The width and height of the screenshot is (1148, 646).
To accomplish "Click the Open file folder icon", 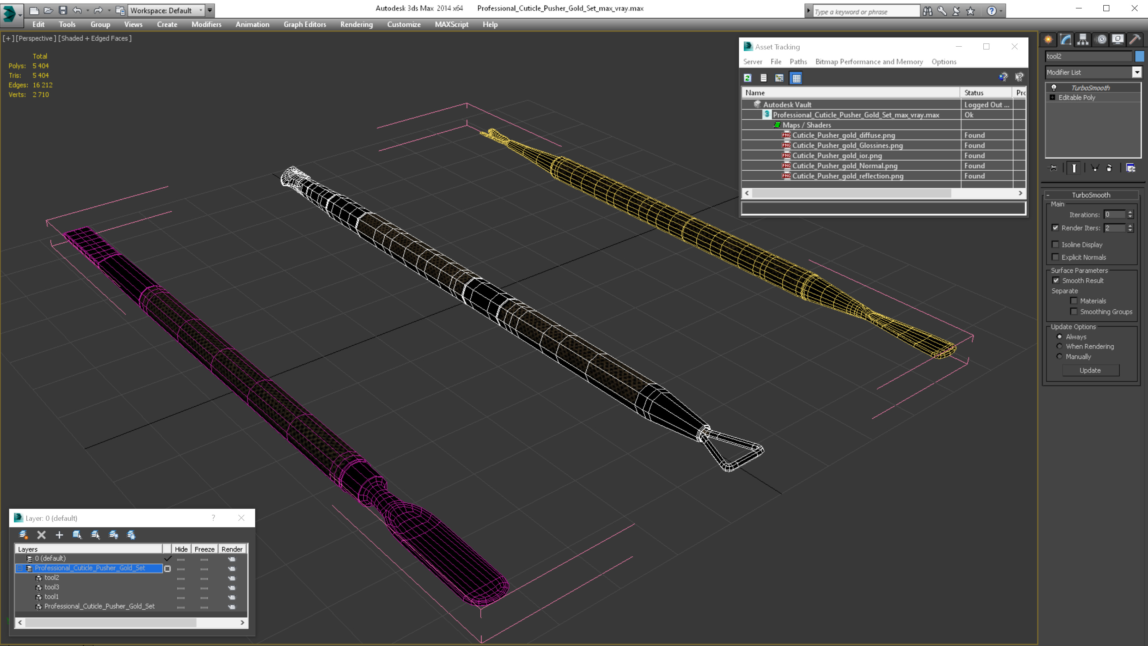I will [x=48, y=10].
